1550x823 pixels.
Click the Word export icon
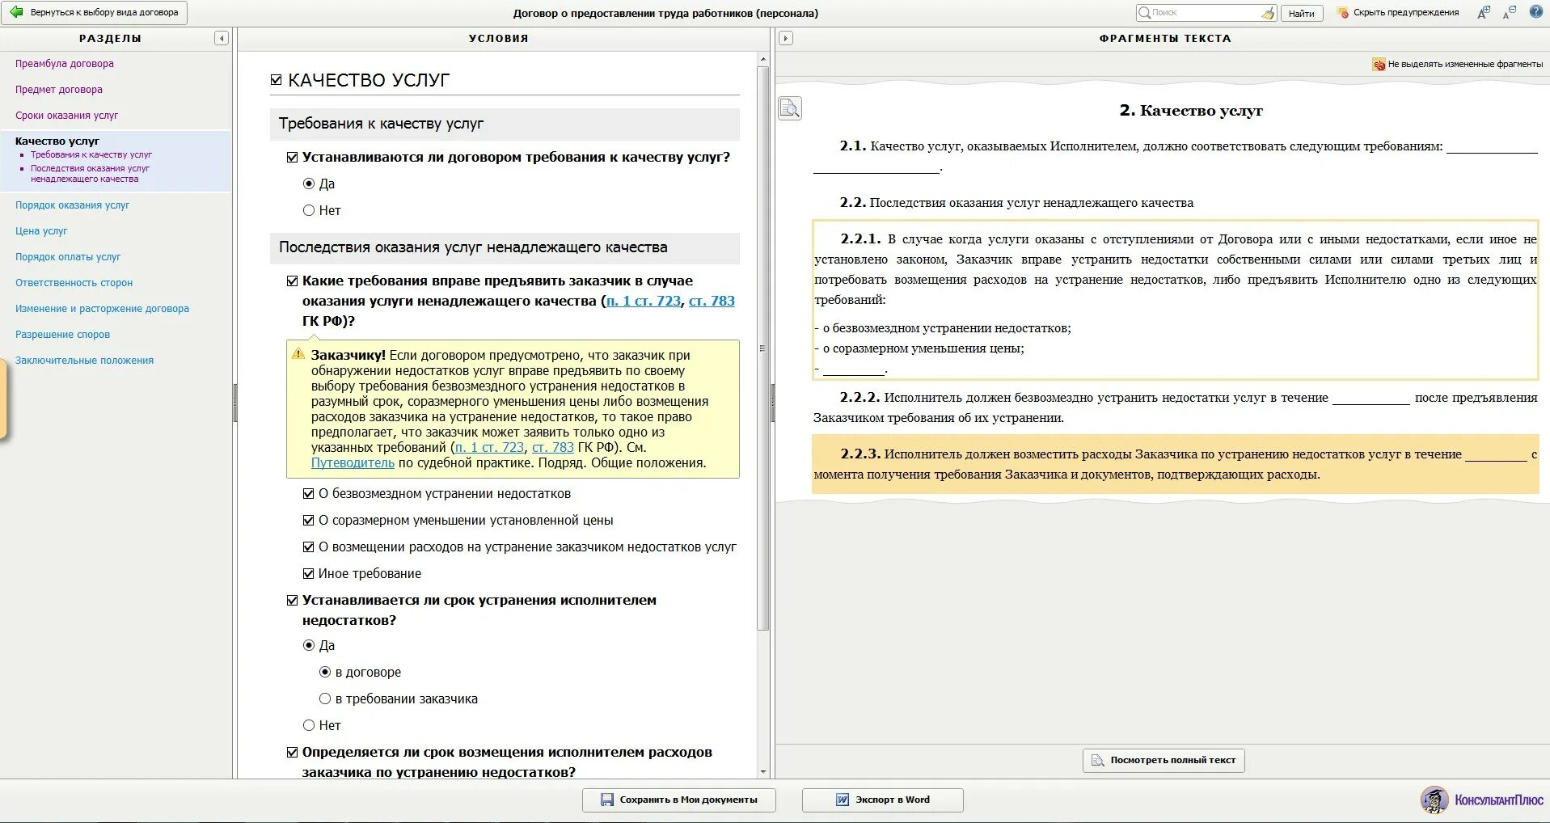point(843,800)
